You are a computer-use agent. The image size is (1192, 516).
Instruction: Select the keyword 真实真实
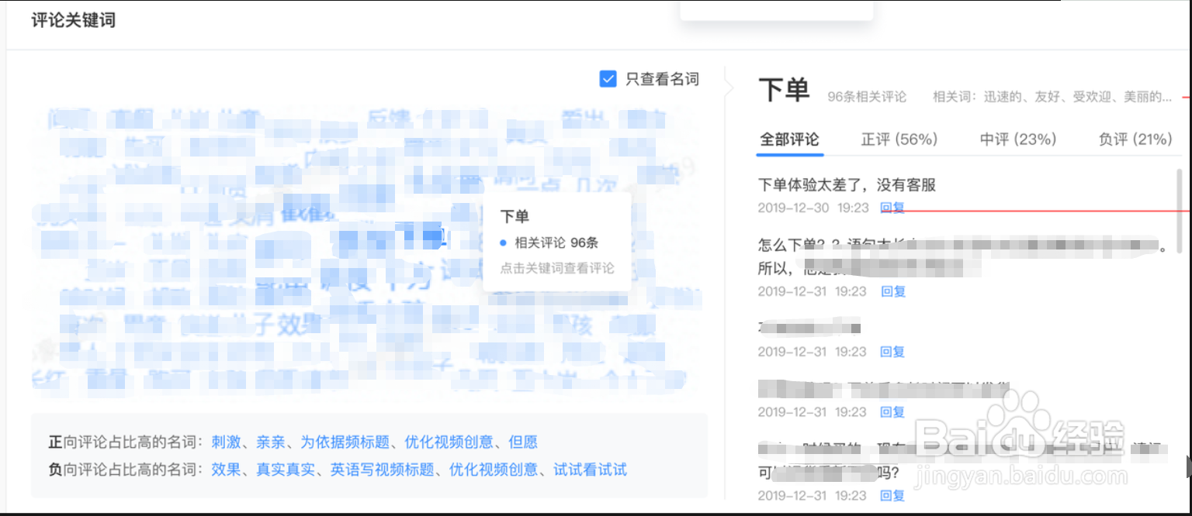coord(286,470)
